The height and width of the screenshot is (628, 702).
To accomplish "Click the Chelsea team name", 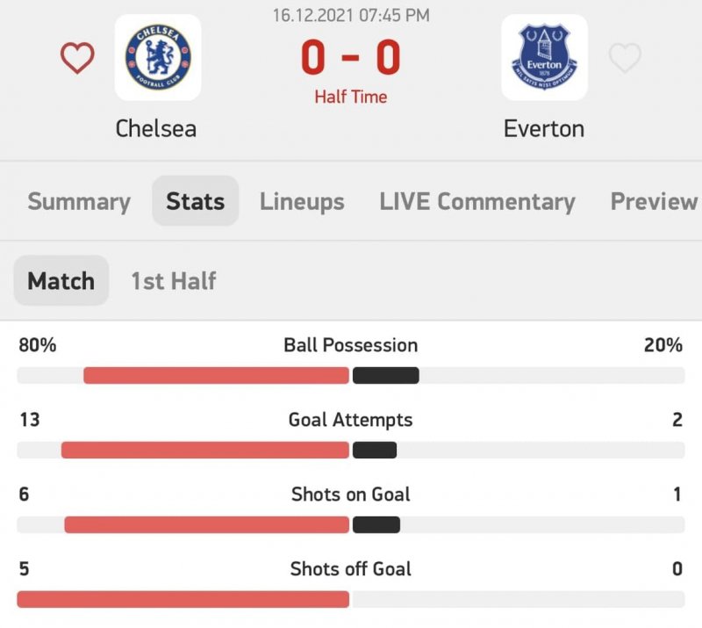I will click(156, 128).
